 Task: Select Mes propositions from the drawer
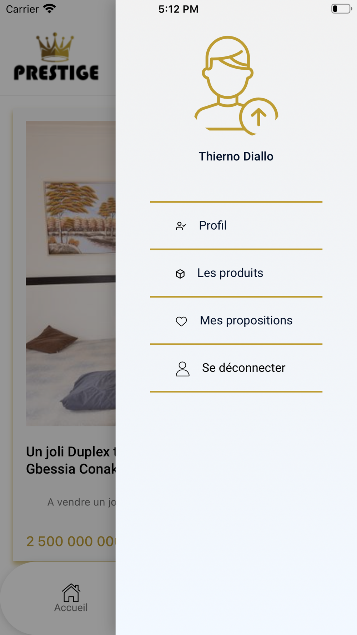click(236, 321)
